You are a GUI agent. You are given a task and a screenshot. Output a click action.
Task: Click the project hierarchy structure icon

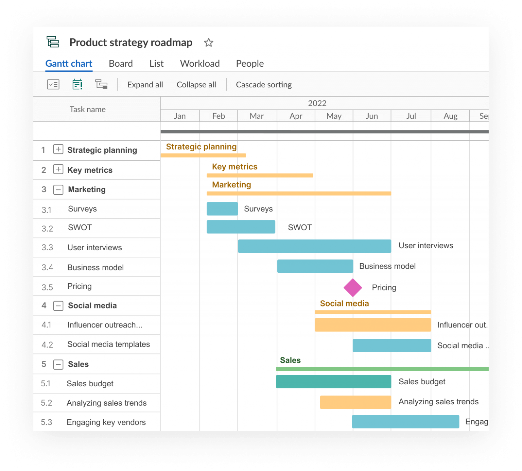pos(102,84)
